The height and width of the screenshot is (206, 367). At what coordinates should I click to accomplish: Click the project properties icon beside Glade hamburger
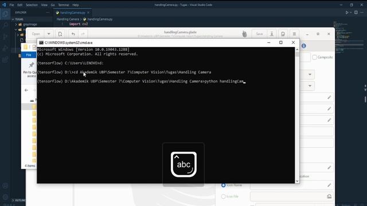point(283,34)
